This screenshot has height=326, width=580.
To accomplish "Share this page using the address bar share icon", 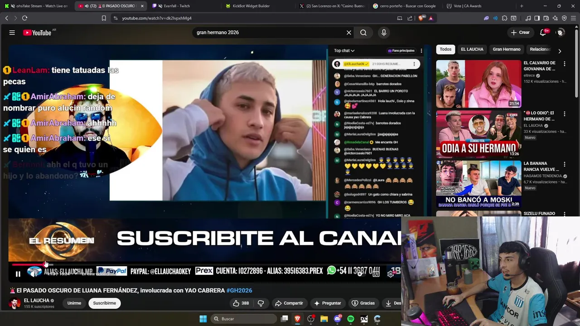I will (x=410, y=18).
